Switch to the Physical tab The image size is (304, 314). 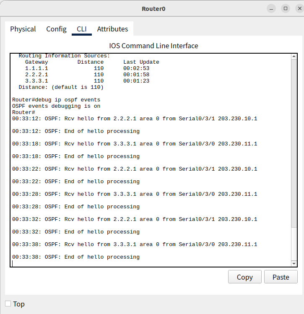click(x=23, y=29)
